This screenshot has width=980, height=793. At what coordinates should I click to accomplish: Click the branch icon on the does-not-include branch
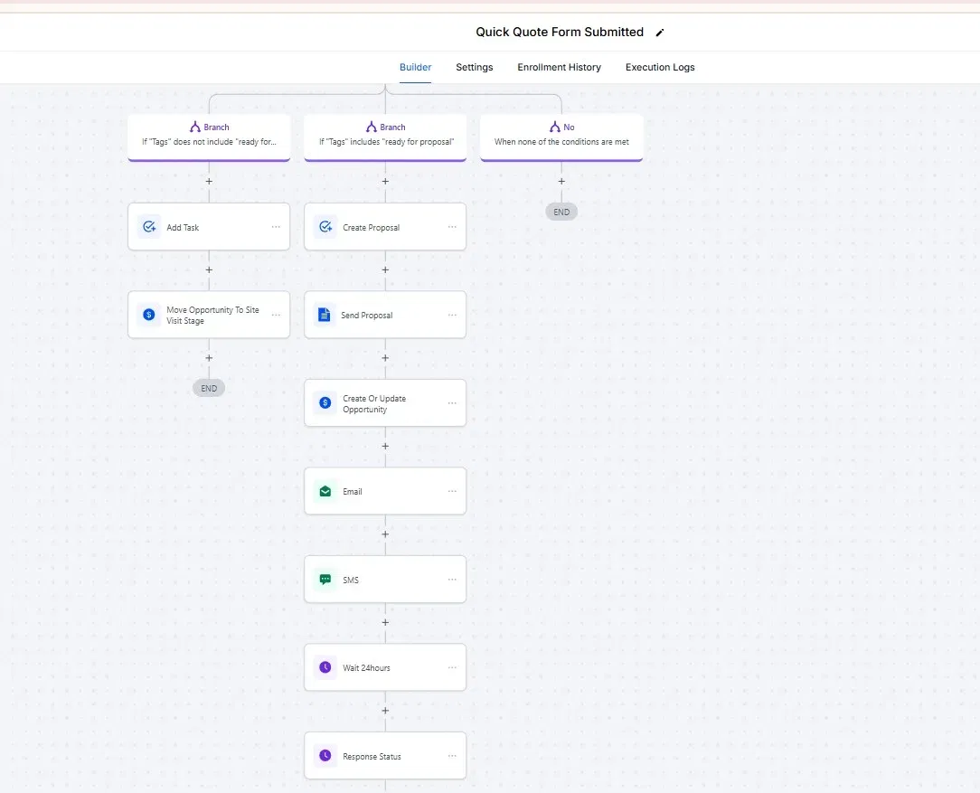pos(195,127)
